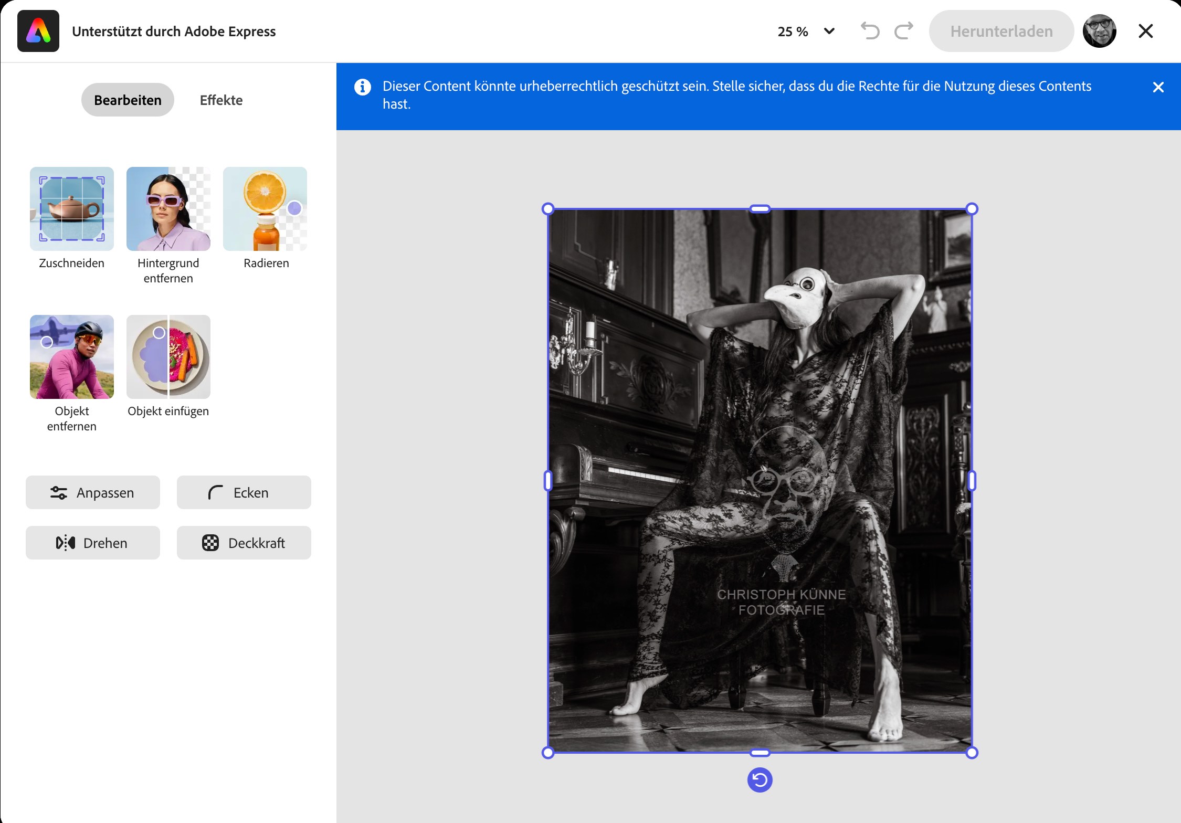Select Hintergrund entfernen tool

point(168,209)
